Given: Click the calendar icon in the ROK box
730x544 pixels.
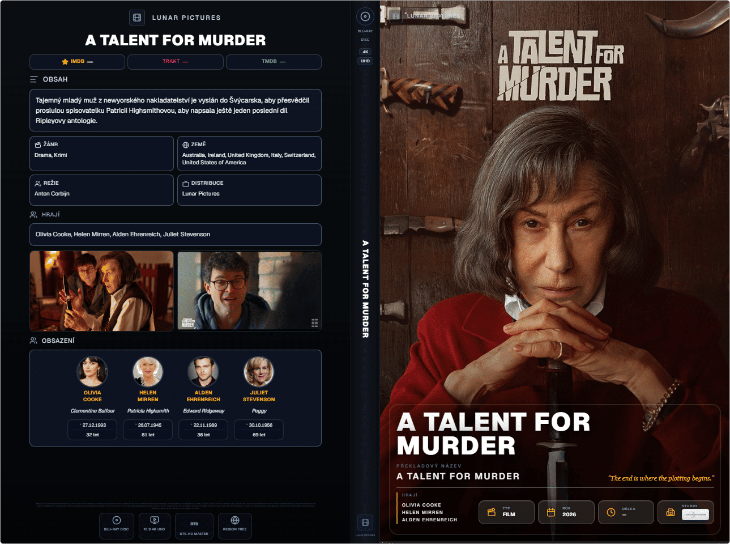Looking at the screenshot, I should coord(551,512).
